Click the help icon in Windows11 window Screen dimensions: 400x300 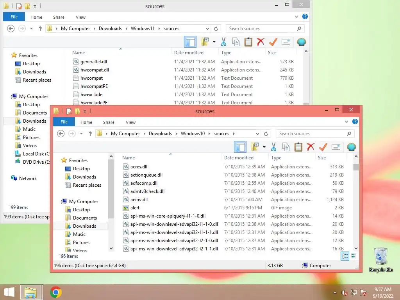click(305, 16)
